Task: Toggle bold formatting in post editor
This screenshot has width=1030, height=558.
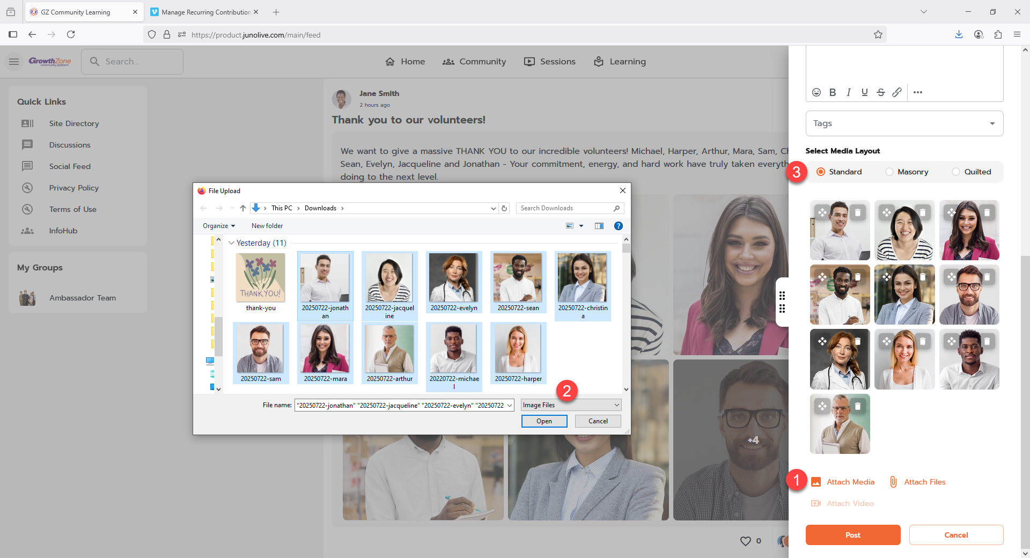Action: tap(833, 92)
